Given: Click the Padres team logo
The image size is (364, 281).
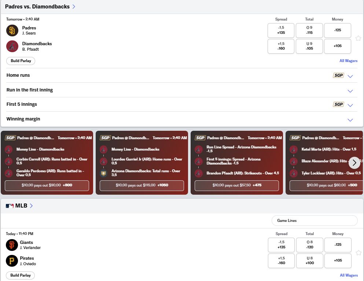Looking at the screenshot, I should pyautogui.click(x=11, y=30).
